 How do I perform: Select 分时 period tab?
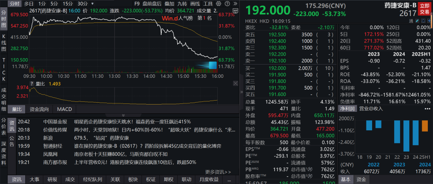[x=15, y=4]
